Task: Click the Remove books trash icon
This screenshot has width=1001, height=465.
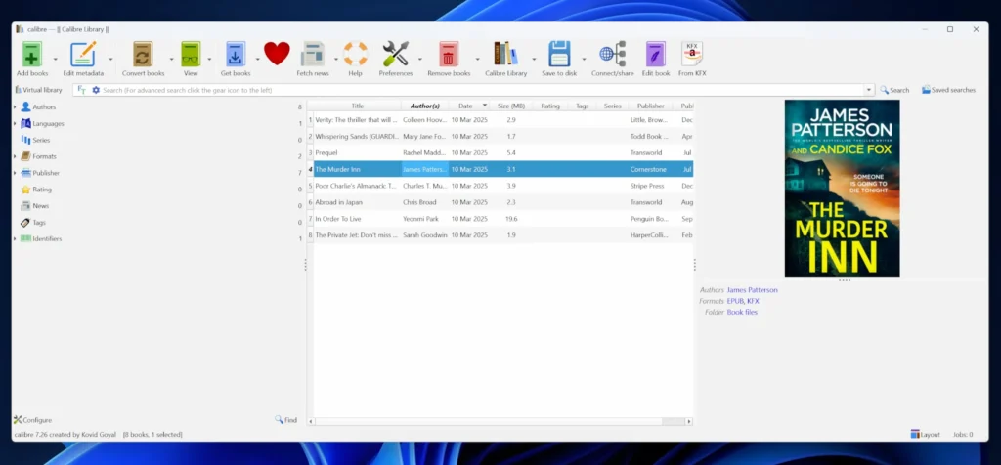Action: 449,55
